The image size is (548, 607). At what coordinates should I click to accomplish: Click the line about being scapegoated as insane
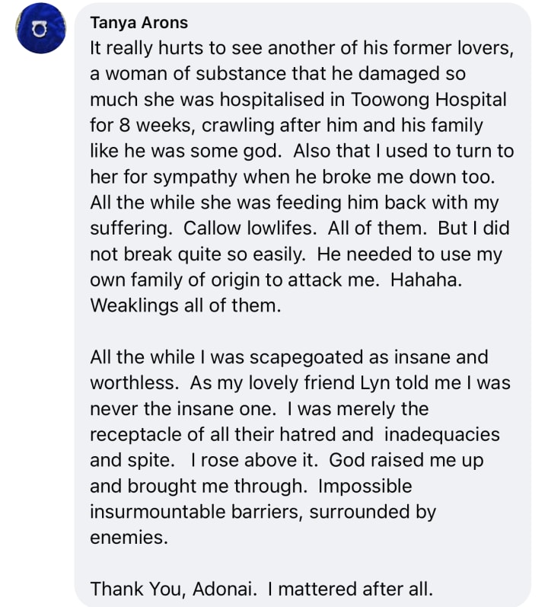point(289,357)
